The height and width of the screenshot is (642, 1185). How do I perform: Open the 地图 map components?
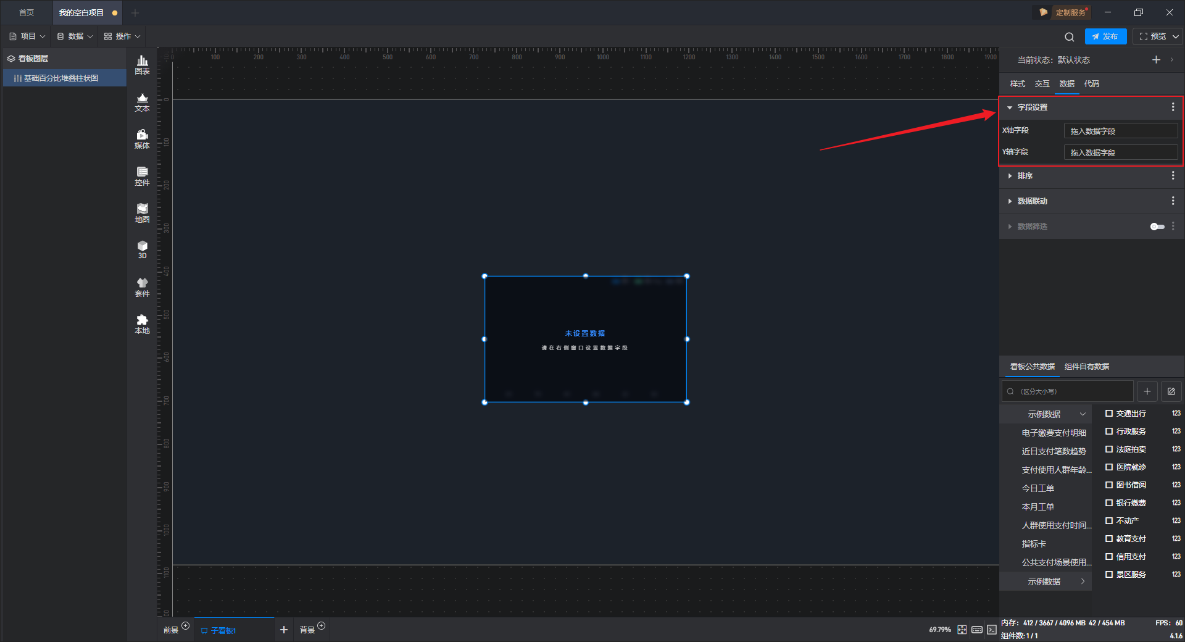click(142, 213)
